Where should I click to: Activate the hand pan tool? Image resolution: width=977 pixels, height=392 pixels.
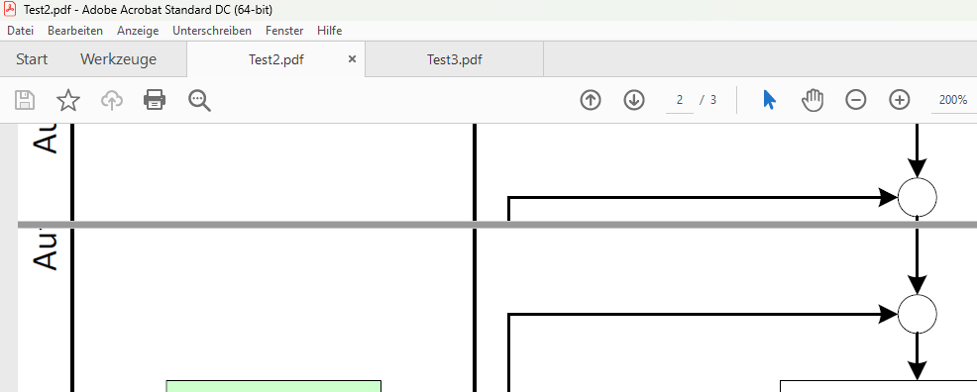click(813, 100)
